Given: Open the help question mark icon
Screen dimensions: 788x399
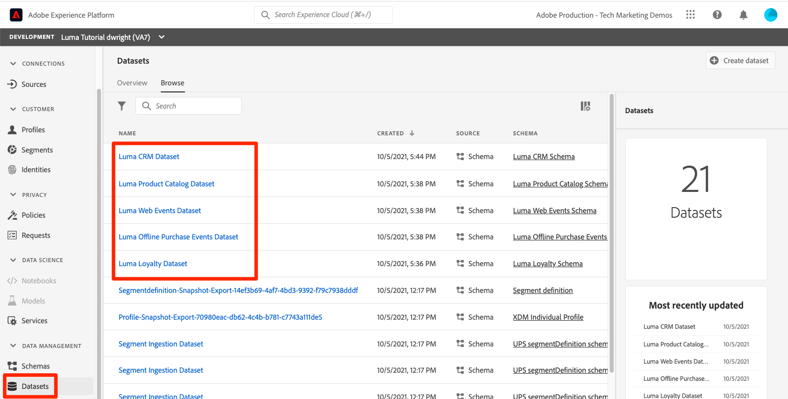Looking at the screenshot, I should tap(717, 15).
